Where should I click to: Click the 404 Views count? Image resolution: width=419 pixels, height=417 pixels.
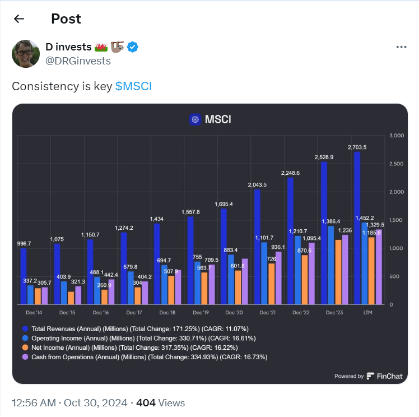point(160,402)
